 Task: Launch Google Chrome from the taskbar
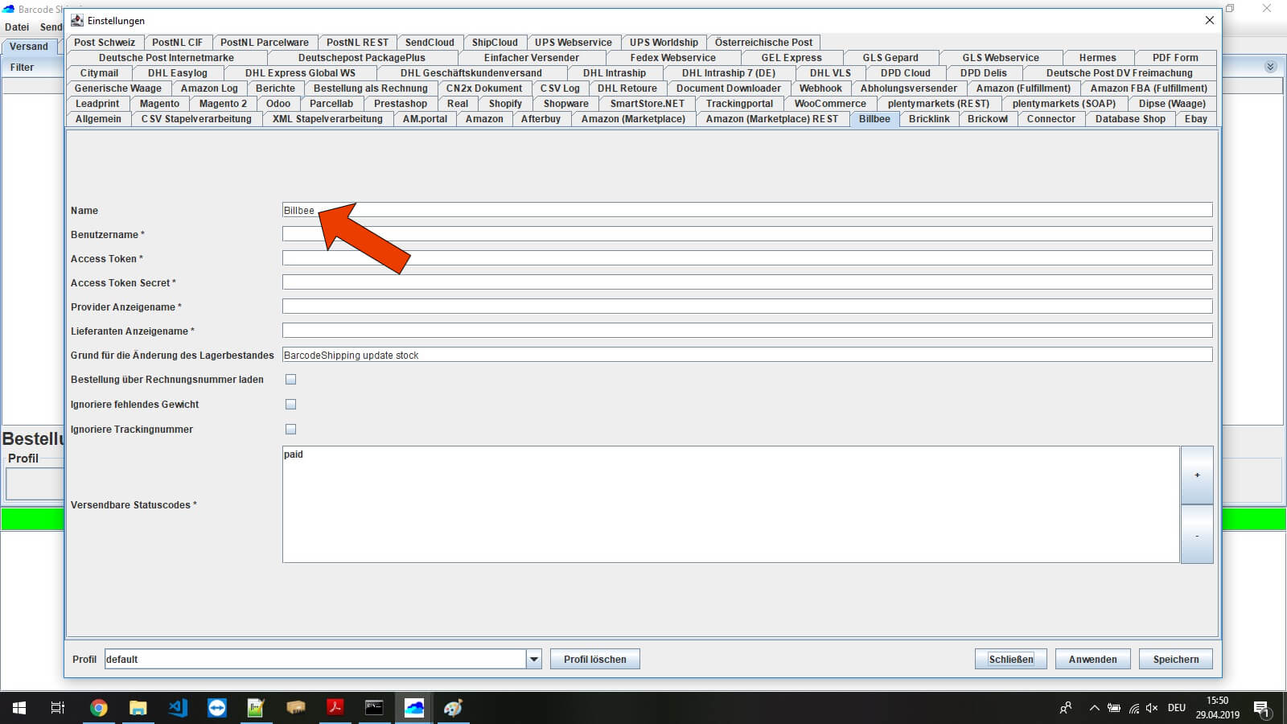tap(98, 708)
